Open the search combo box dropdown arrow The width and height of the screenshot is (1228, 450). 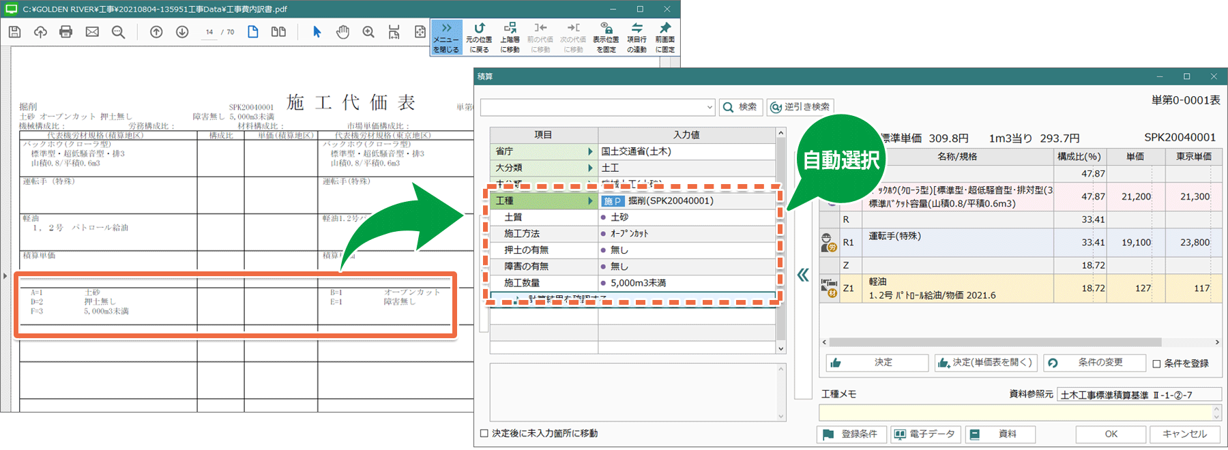[x=710, y=108]
